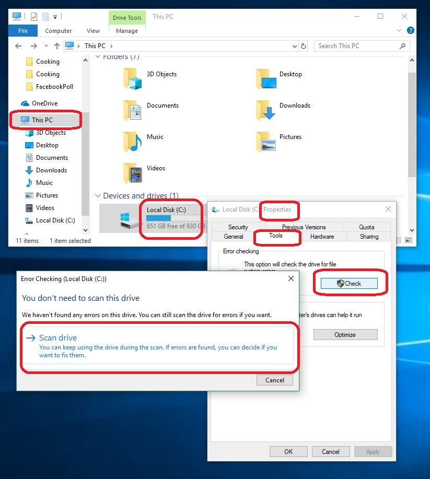
Task: Click OneDrive in the navigation pane
Action: click(44, 103)
